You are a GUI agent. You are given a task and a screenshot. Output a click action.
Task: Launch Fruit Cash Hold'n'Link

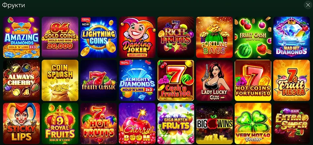(253, 37)
